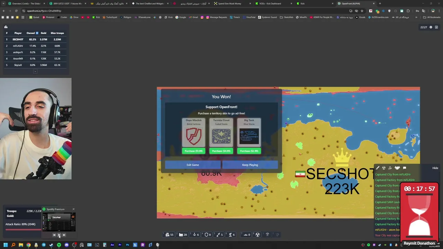Open a new browser tab
Image resolution: width=443 pixels, height=249 pixels.
tap(380, 3)
